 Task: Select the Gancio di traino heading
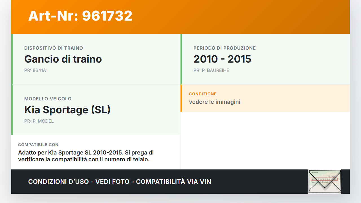tap(63, 59)
